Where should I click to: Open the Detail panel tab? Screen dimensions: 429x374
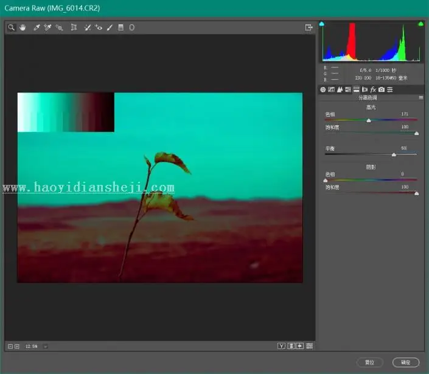(x=340, y=89)
